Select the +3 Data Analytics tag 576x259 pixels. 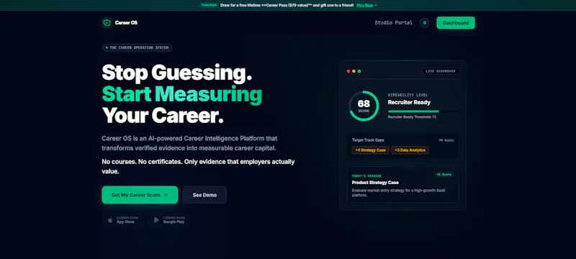[x=410, y=150]
